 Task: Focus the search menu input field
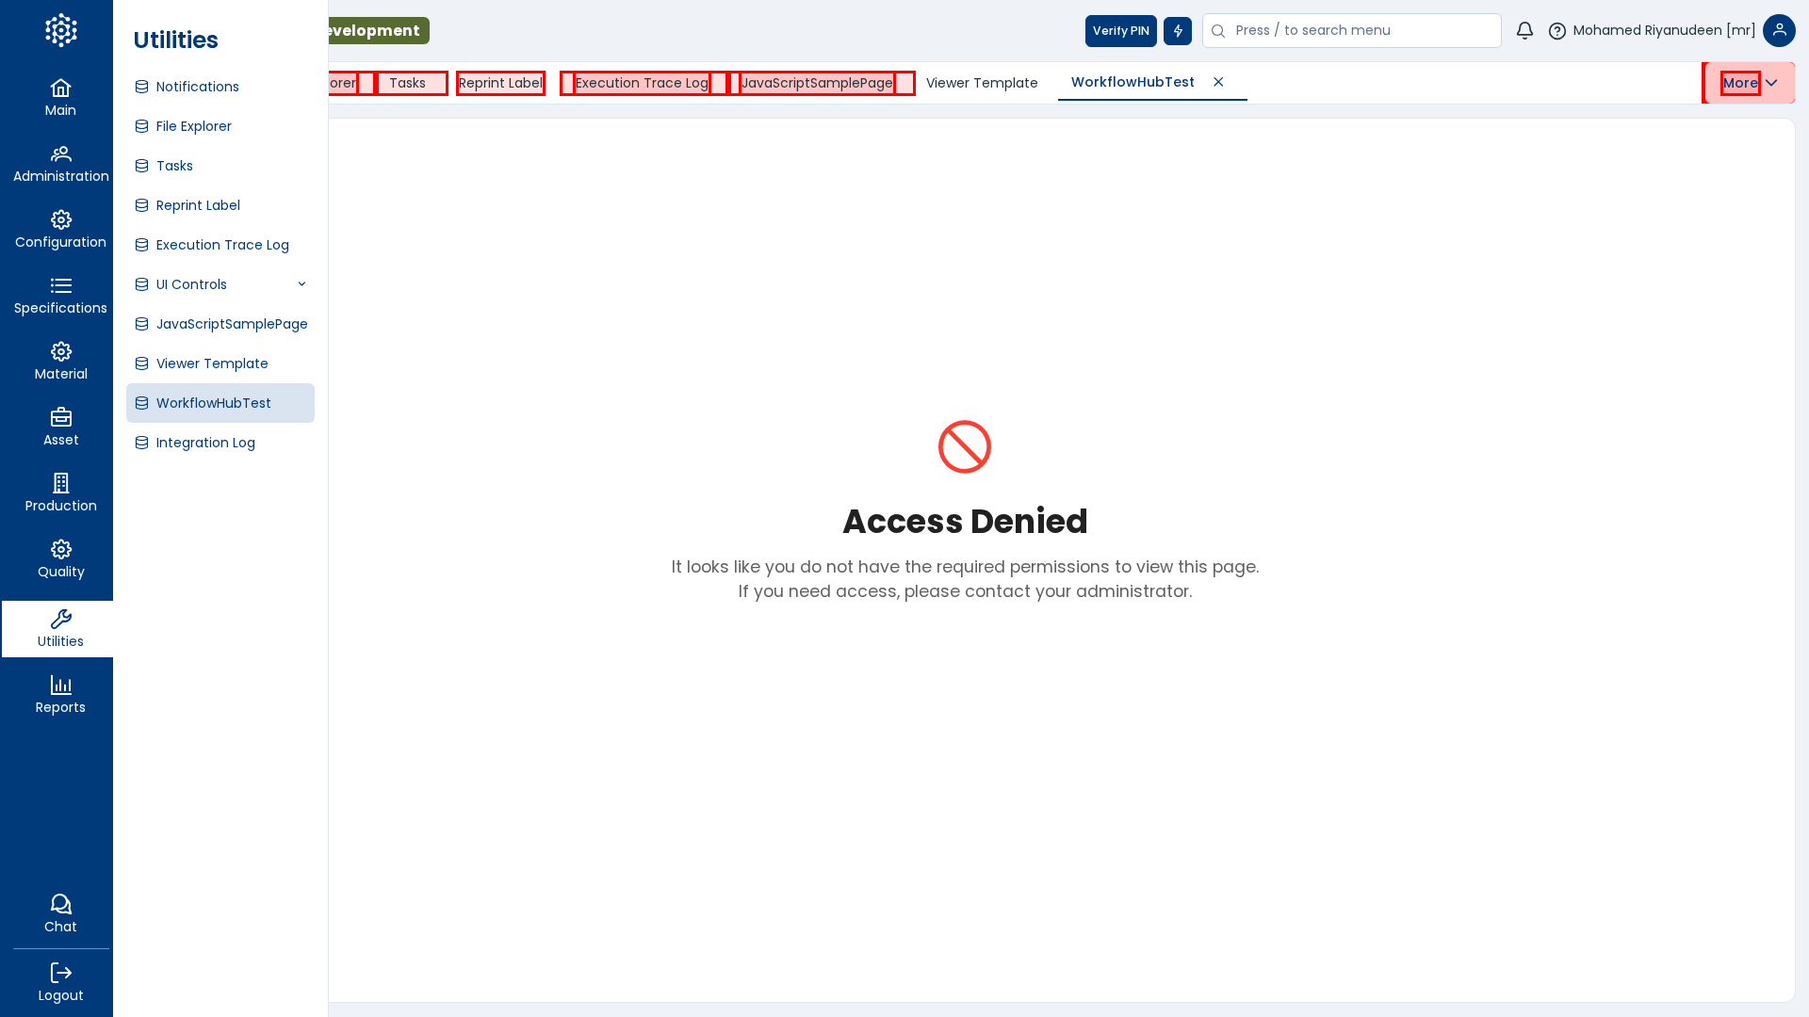tap(1361, 31)
